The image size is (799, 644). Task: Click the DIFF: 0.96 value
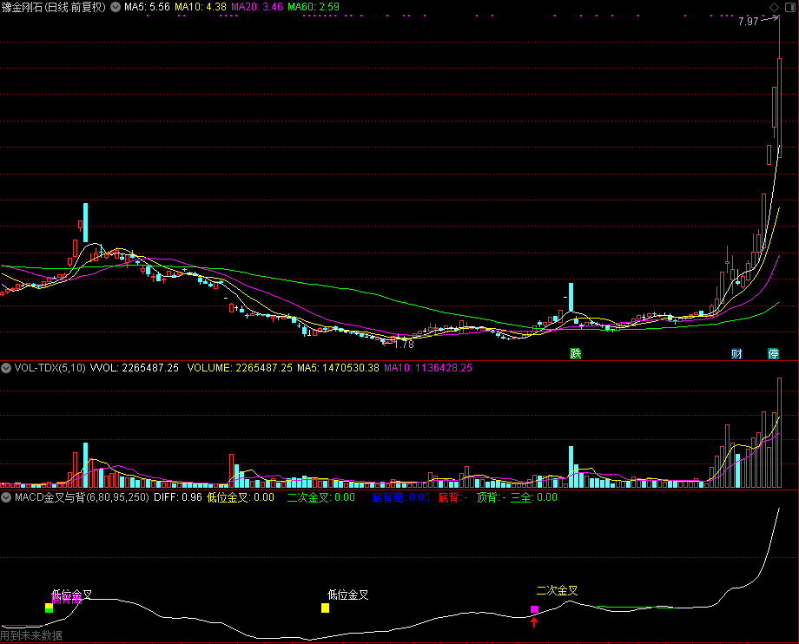(178, 497)
